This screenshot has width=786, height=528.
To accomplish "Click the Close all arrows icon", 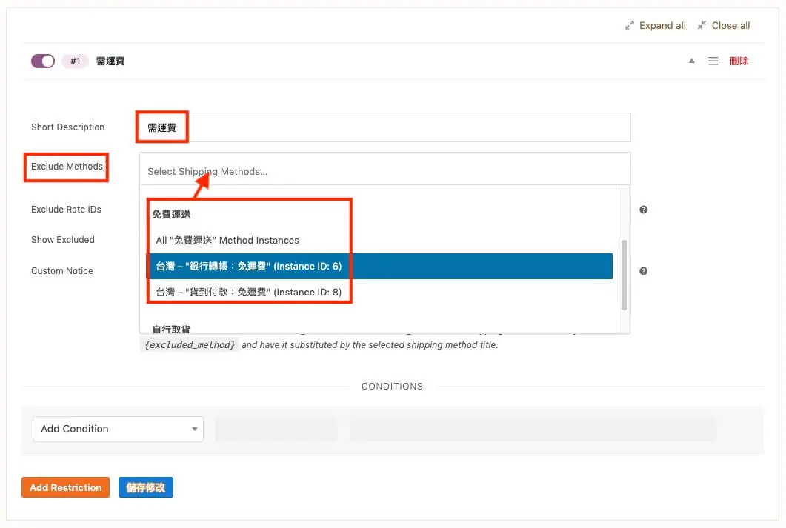I will [702, 25].
